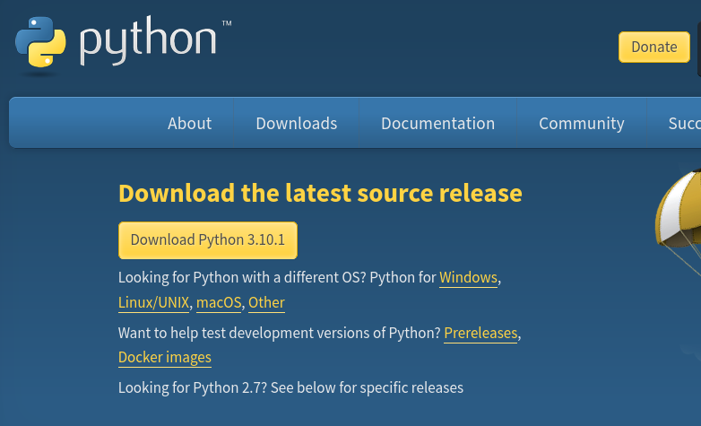Follow the Windows download link

468,278
